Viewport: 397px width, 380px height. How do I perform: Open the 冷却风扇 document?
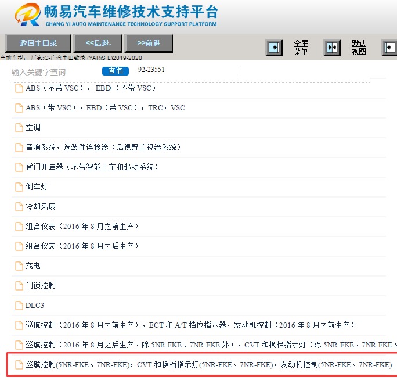(41, 207)
